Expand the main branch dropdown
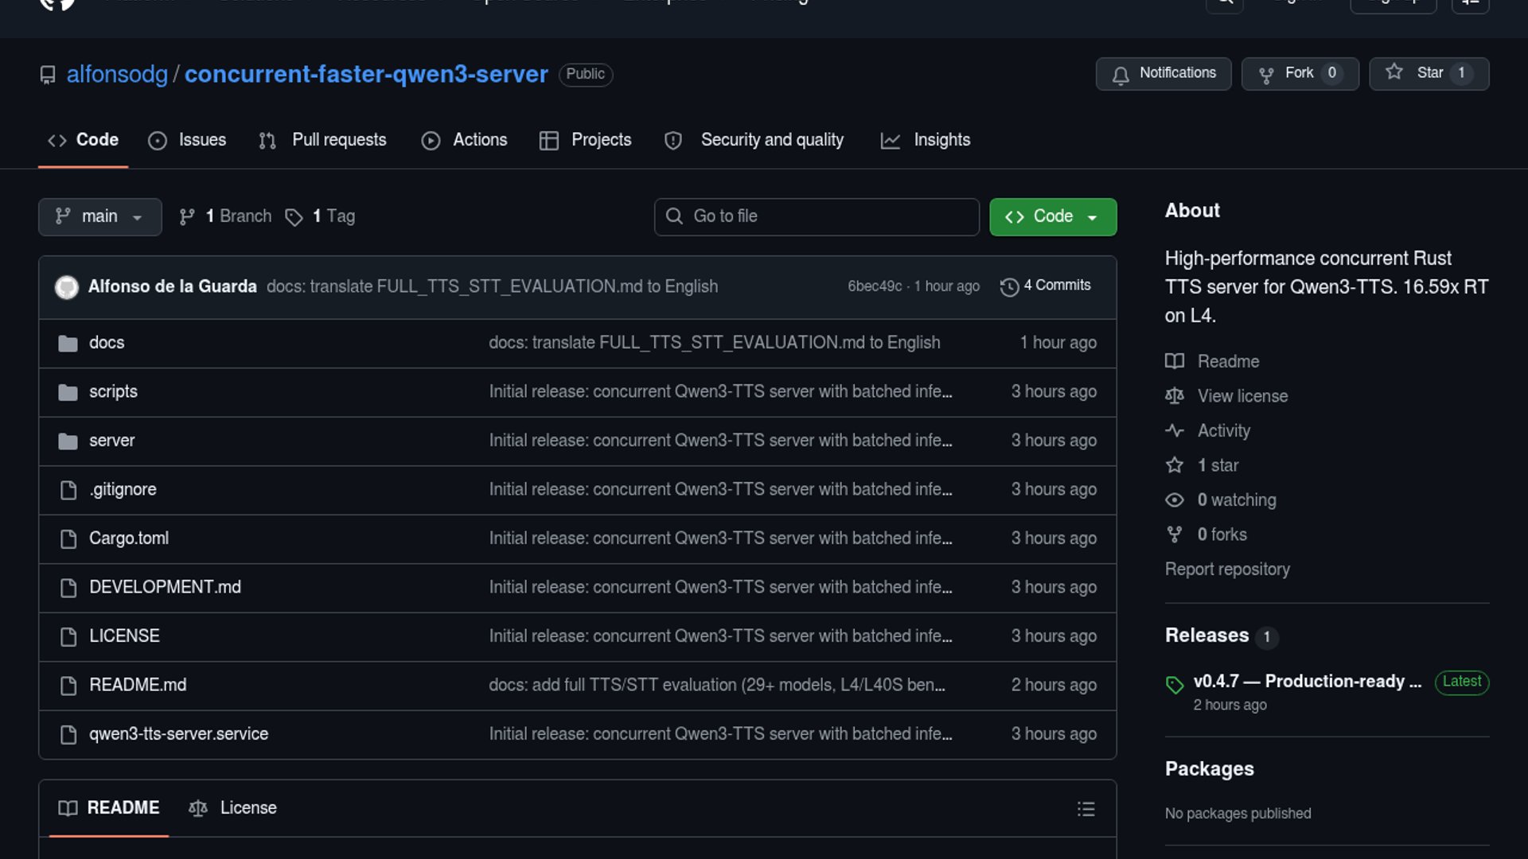This screenshot has height=859, width=1528. click(x=99, y=216)
